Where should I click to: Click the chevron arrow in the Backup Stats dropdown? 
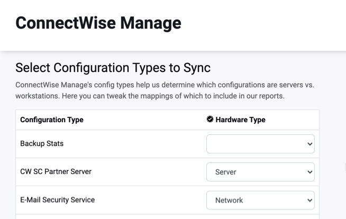[x=309, y=144]
